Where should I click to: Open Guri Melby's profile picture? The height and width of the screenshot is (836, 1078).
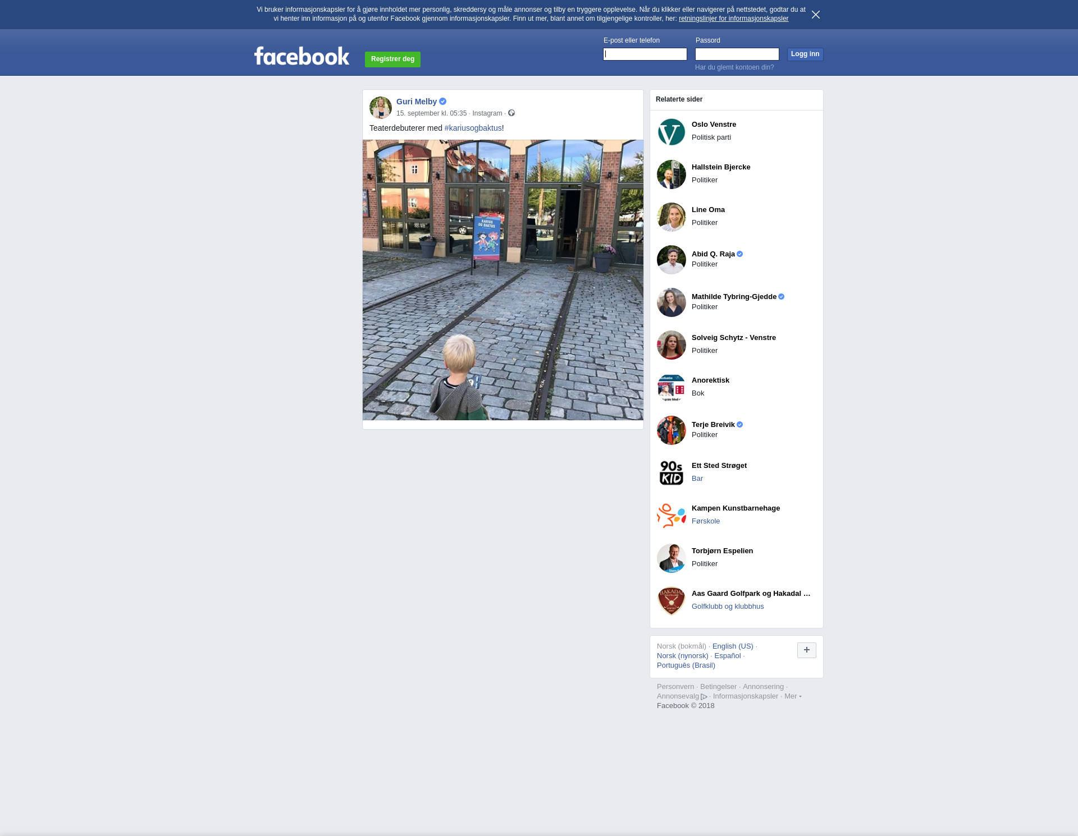pyautogui.click(x=380, y=107)
